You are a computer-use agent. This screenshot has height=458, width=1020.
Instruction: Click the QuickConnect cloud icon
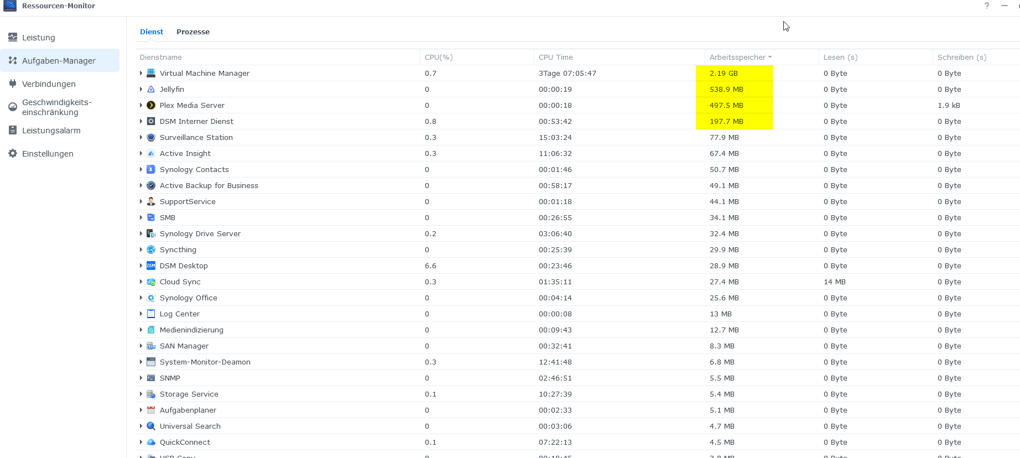[151, 442]
